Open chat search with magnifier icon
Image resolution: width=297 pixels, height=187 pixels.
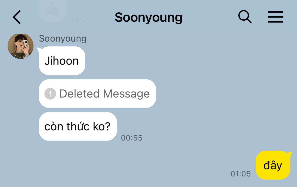[x=245, y=17]
